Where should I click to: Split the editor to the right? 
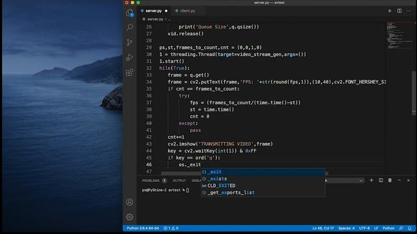(399, 11)
